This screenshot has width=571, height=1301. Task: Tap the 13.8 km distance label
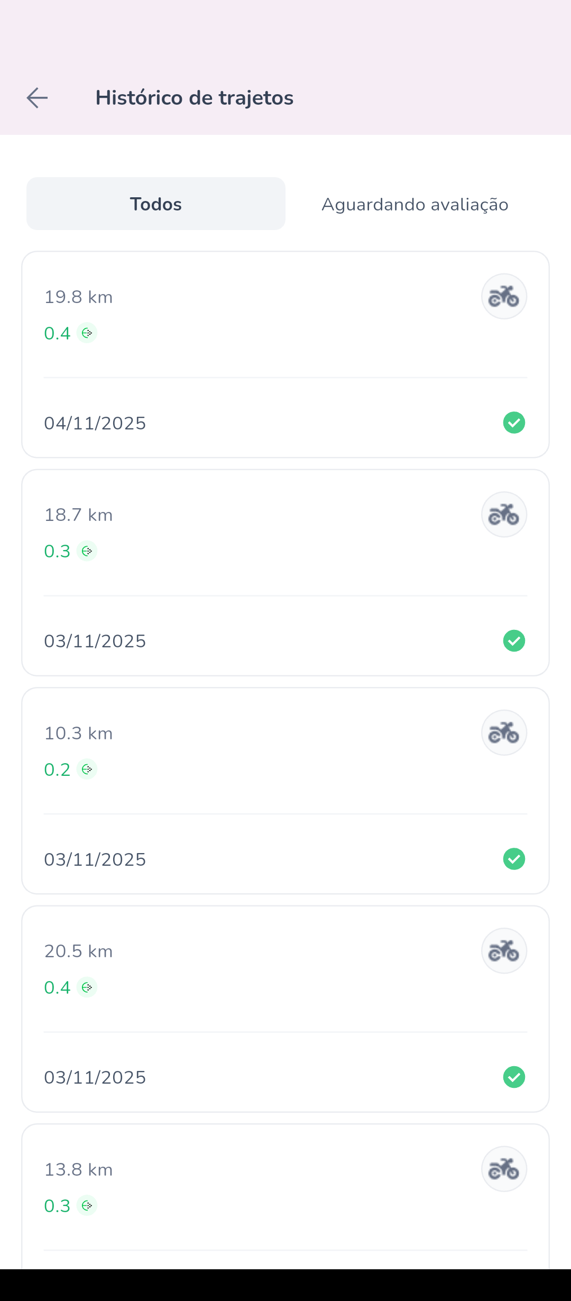pyautogui.click(x=78, y=1170)
